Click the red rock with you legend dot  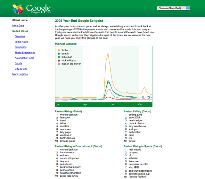(59, 61)
